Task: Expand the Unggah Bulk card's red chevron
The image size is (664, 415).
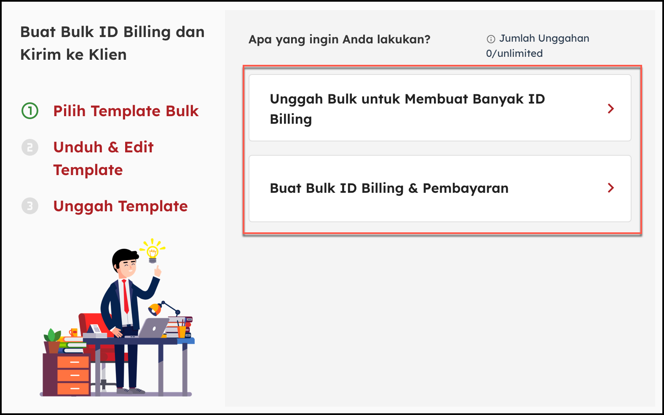Action: (x=611, y=109)
